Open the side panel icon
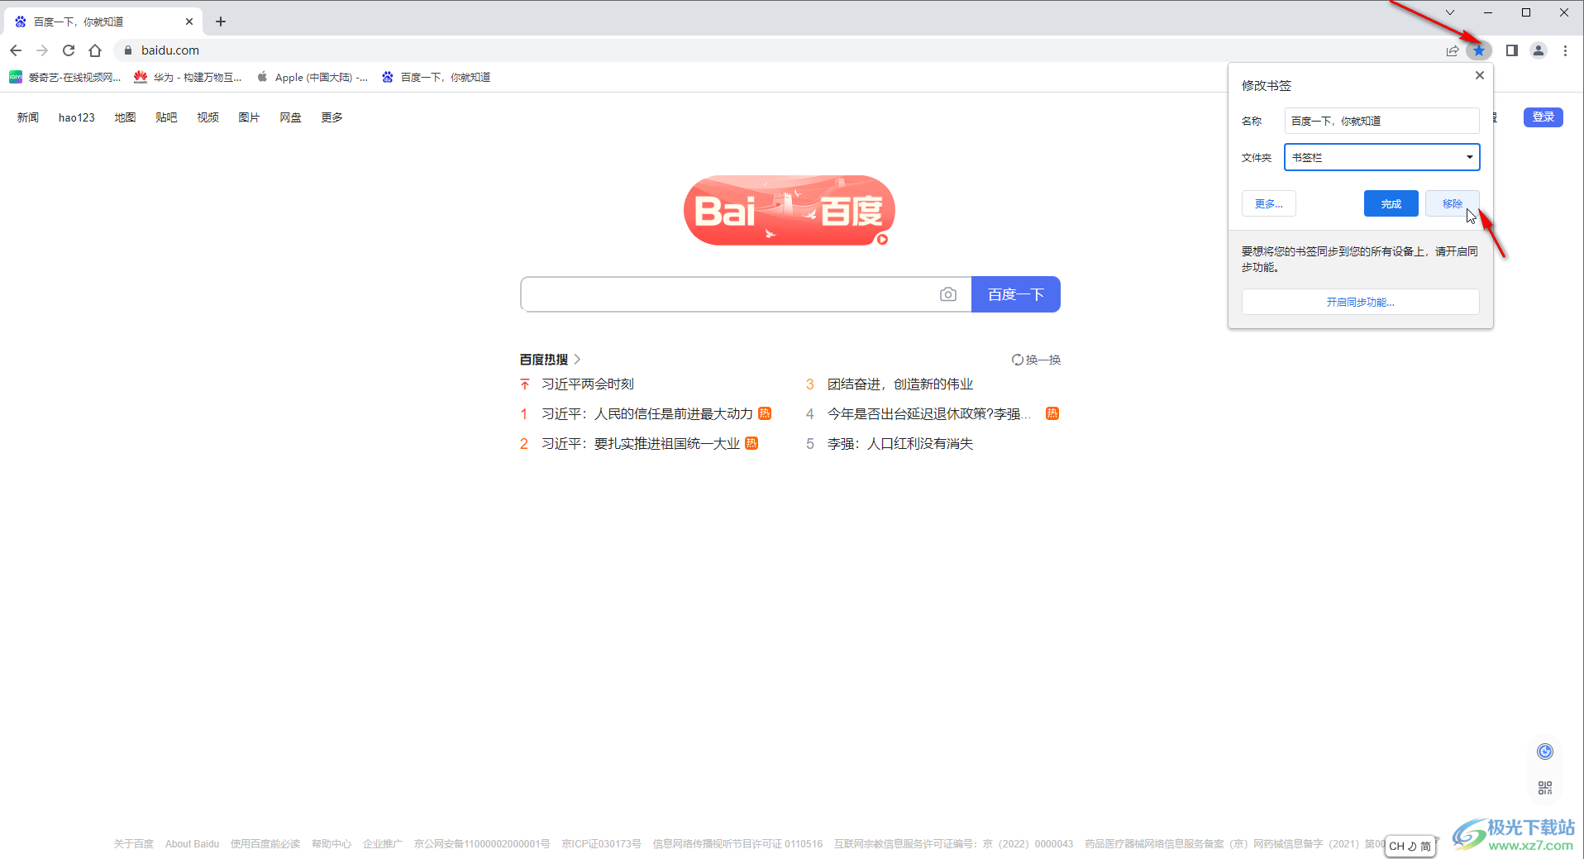 click(x=1512, y=50)
